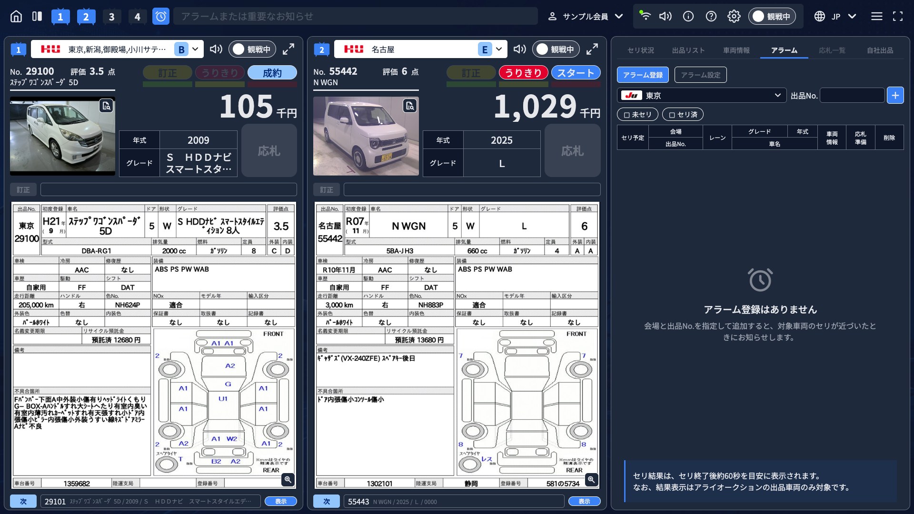This screenshot has height=514, width=914.
Task: Open photo viewer on N WGN image
Action: pyautogui.click(x=410, y=106)
